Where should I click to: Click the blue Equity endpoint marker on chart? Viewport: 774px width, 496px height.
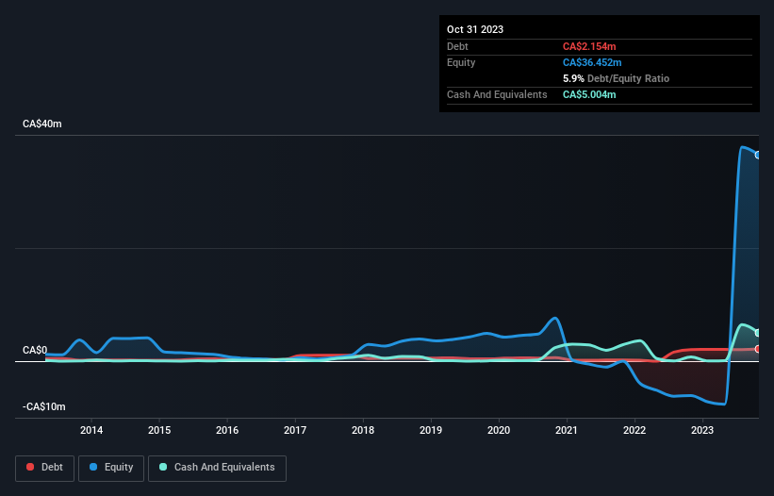[758, 155]
